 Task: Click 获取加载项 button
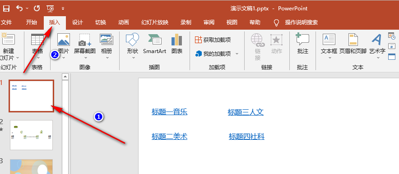point(213,40)
